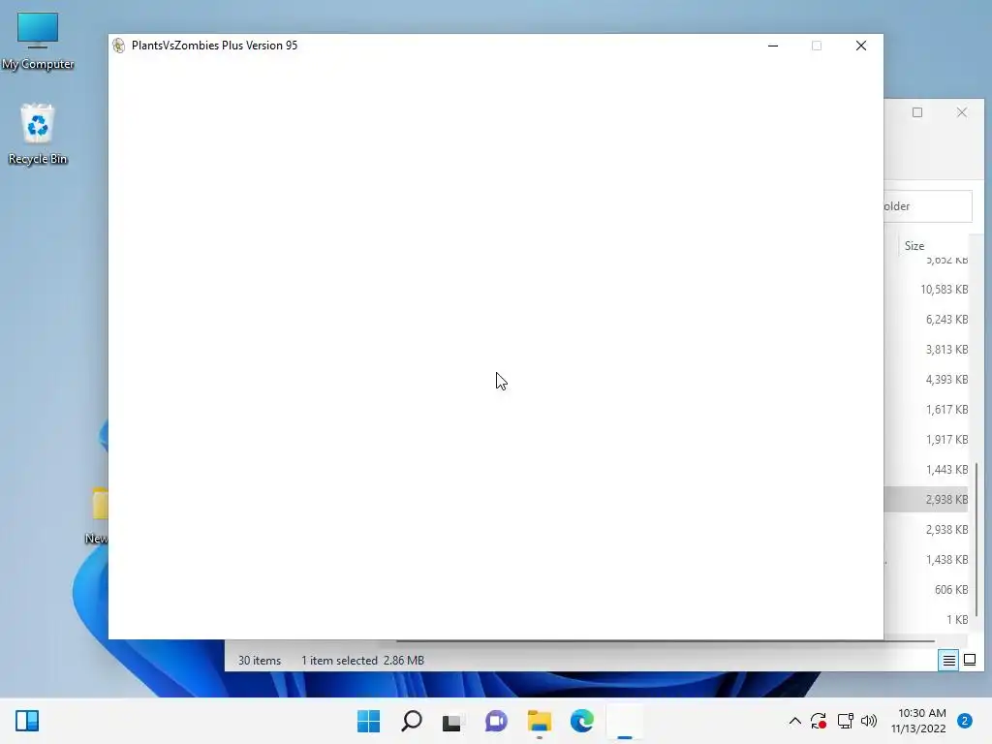
Task: Open the Recycle Bin desktop icon
Action: point(38,134)
